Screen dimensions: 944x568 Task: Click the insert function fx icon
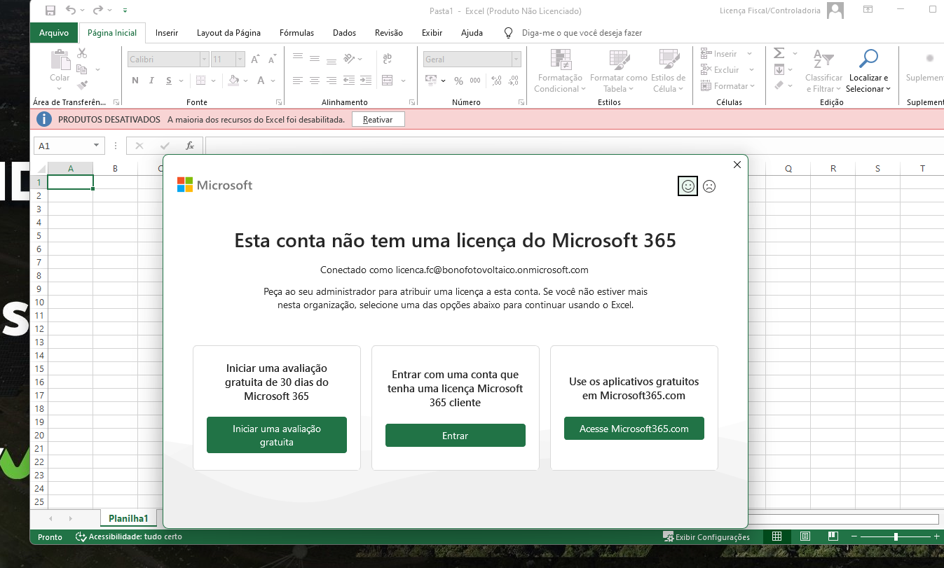(189, 146)
